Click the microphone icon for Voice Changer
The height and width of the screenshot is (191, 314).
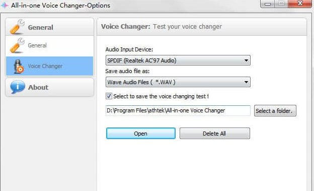click(x=19, y=67)
